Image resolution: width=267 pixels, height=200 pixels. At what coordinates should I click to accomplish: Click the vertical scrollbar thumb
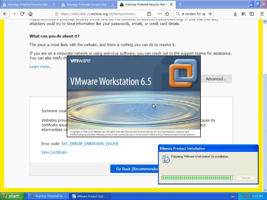[x=265, y=130]
